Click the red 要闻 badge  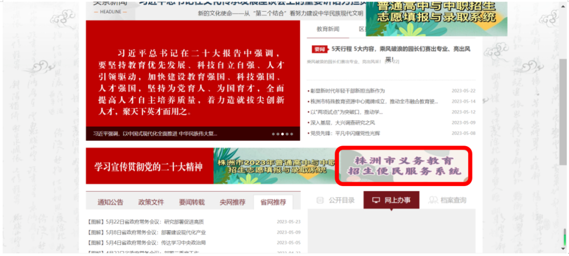click(x=319, y=49)
